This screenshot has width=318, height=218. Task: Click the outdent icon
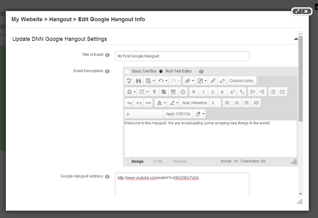click(x=262, y=92)
